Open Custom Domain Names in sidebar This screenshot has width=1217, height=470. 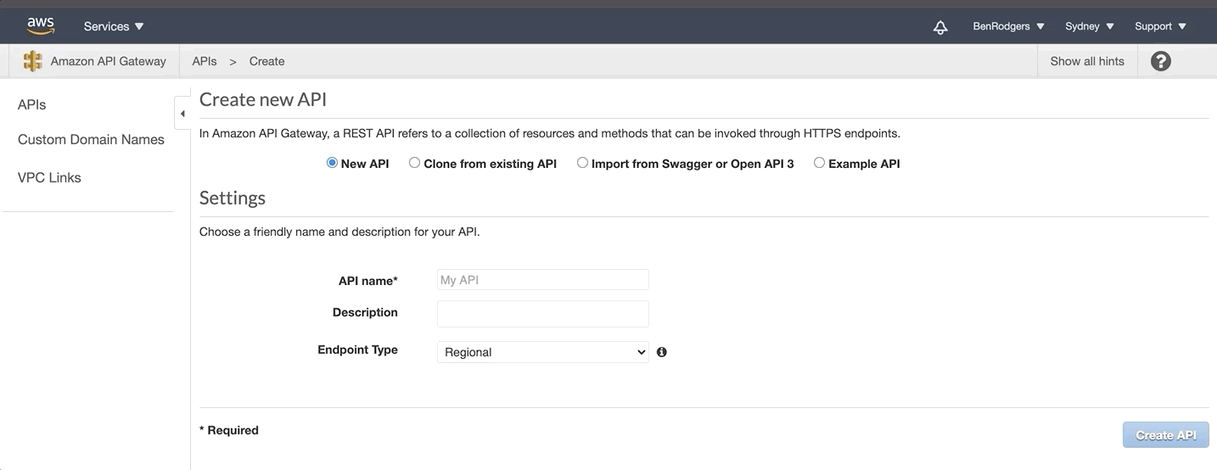click(x=91, y=140)
